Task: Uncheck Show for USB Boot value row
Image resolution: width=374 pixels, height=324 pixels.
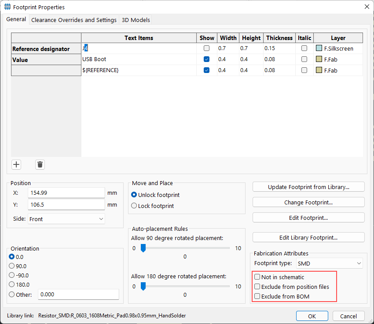Action: point(206,59)
